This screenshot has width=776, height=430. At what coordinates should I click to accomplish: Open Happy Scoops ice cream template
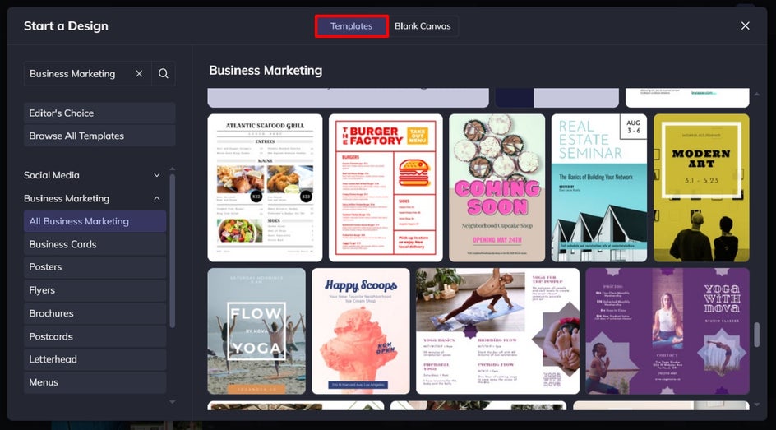361,331
